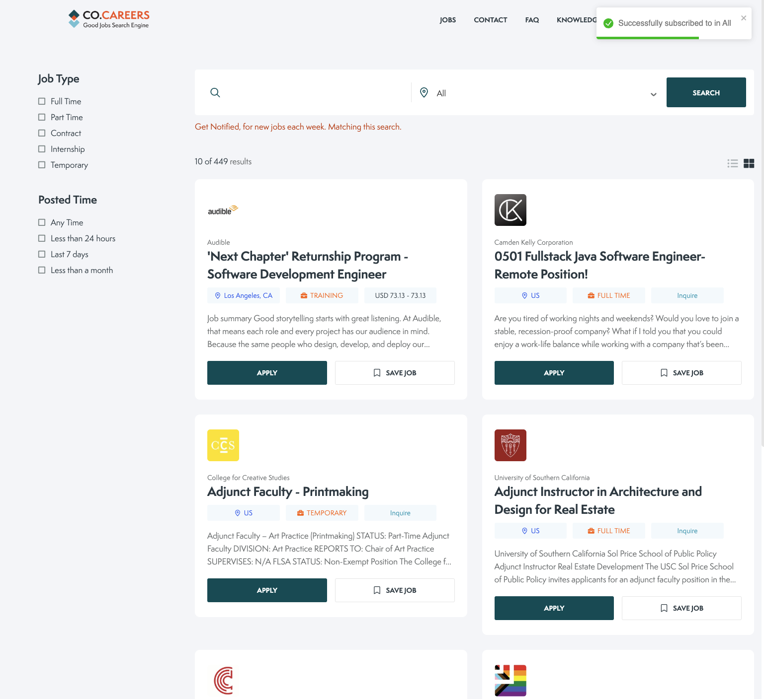Viewport: 764px width, 699px height.
Task: Switch to grid view layout
Action: pos(749,163)
